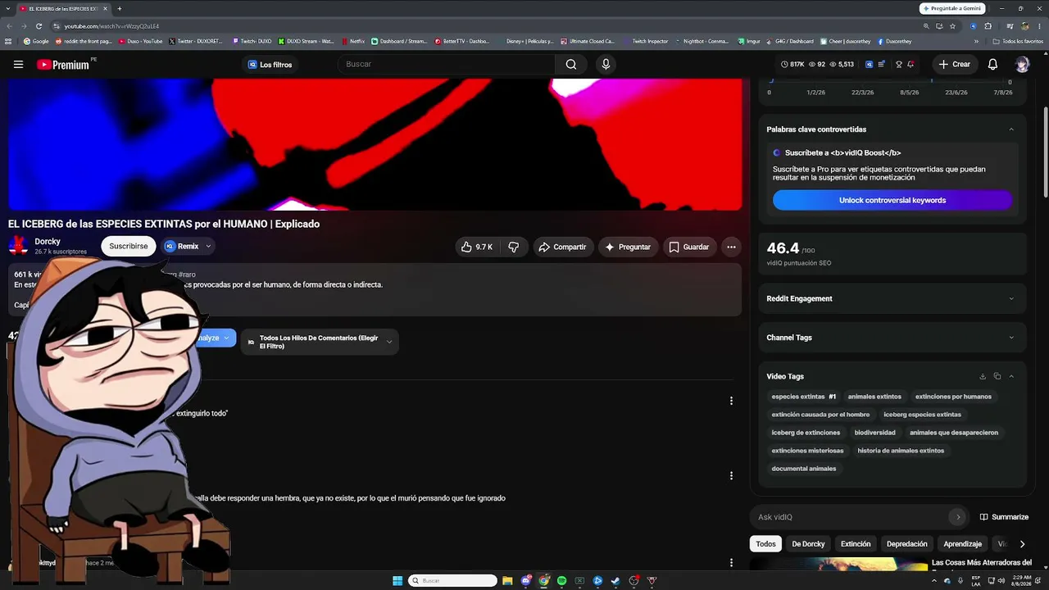This screenshot has height=590, width=1049.
Task: Like the video with 9.7 K likes
Action: click(476, 247)
